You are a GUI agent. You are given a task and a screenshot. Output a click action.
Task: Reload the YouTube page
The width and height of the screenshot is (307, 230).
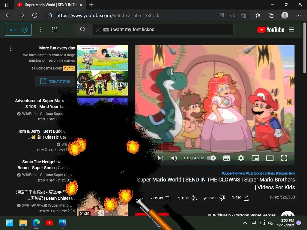click(x=35, y=15)
